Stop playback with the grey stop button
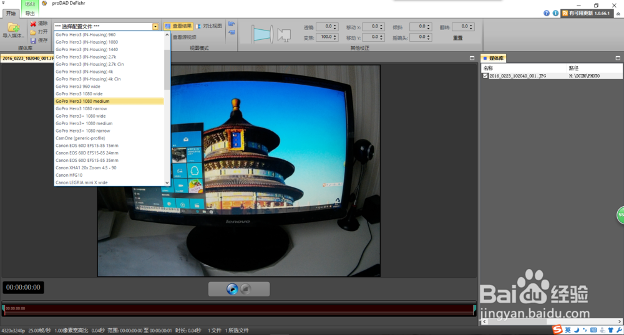Screen dimensions: 624x335 pos(245,289)
